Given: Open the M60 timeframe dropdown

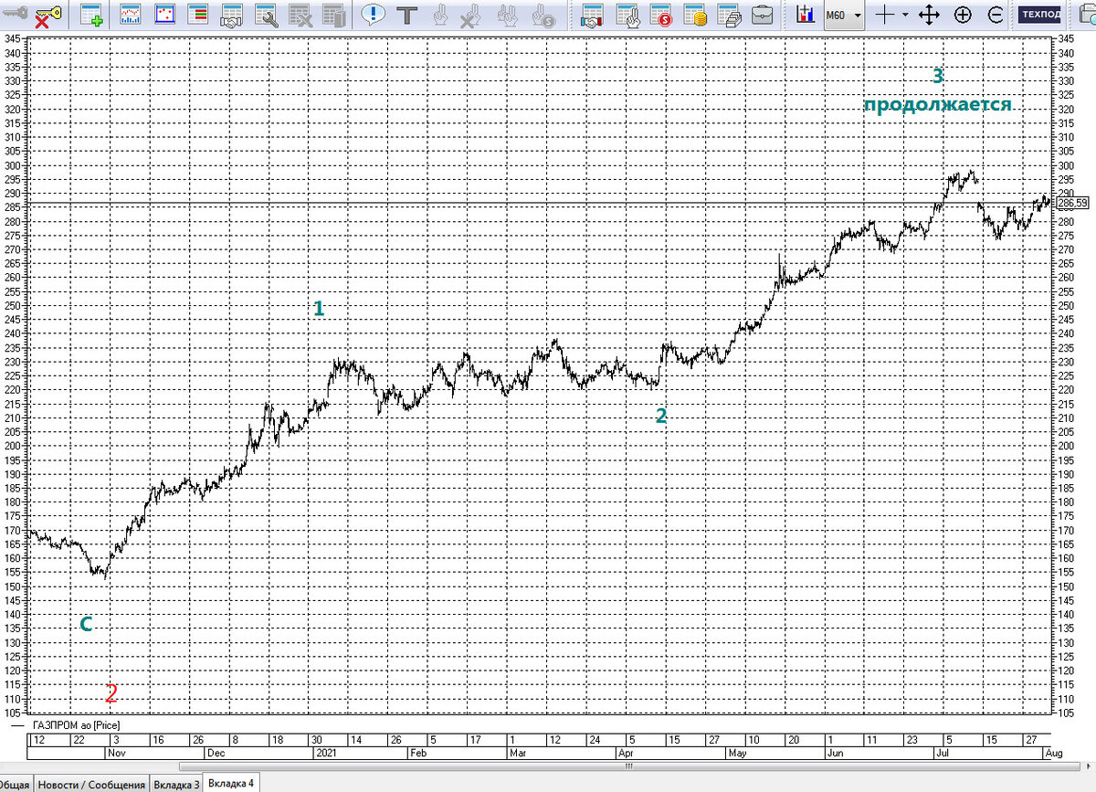Looking at the screenshot, I should 844,15.
